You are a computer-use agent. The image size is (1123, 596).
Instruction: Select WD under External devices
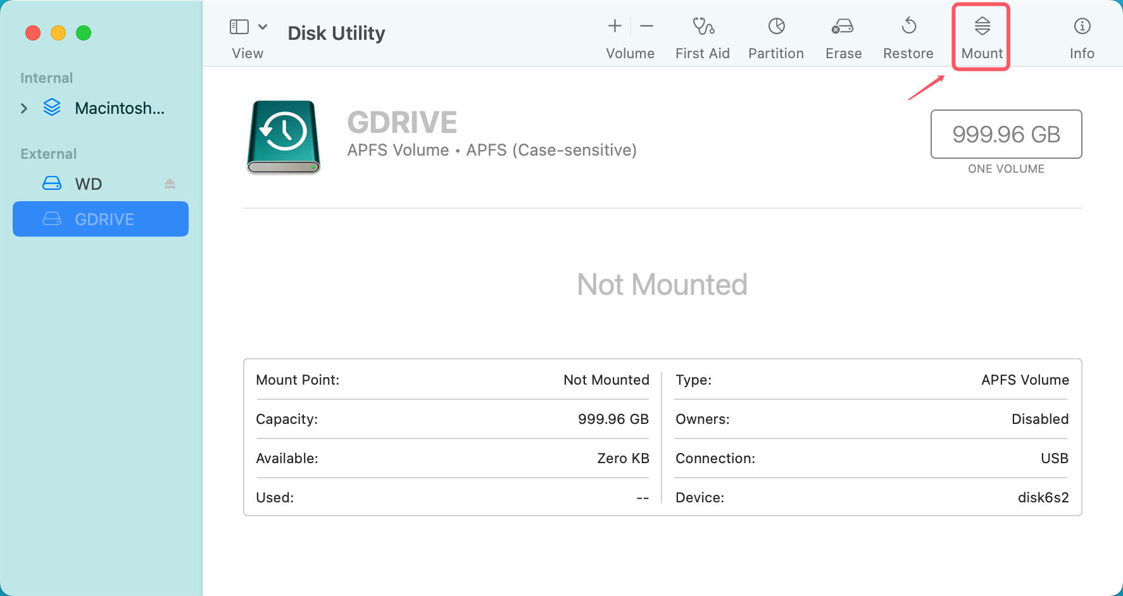[89, 183]
